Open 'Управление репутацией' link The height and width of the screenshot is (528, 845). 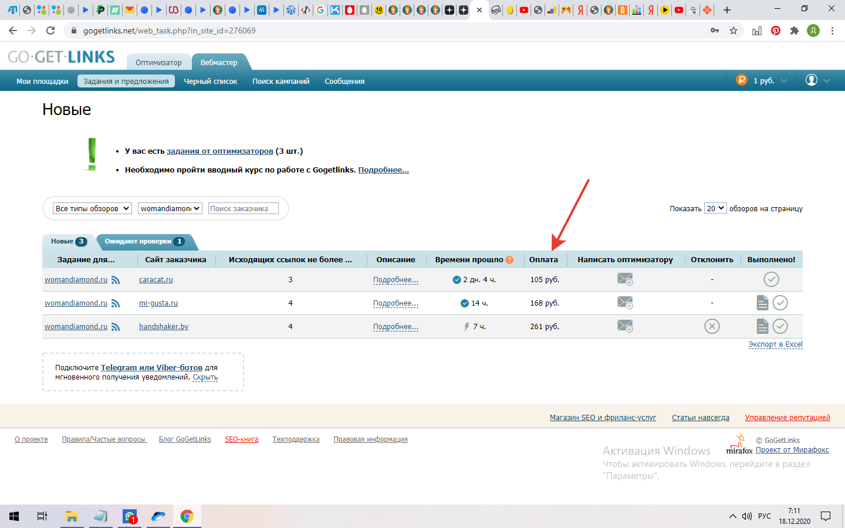[x=787, y=418]
